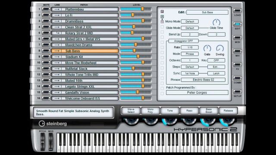
Task: Toggle link arrow for Plattenbau slot
Action: click(x=56, y=9)
